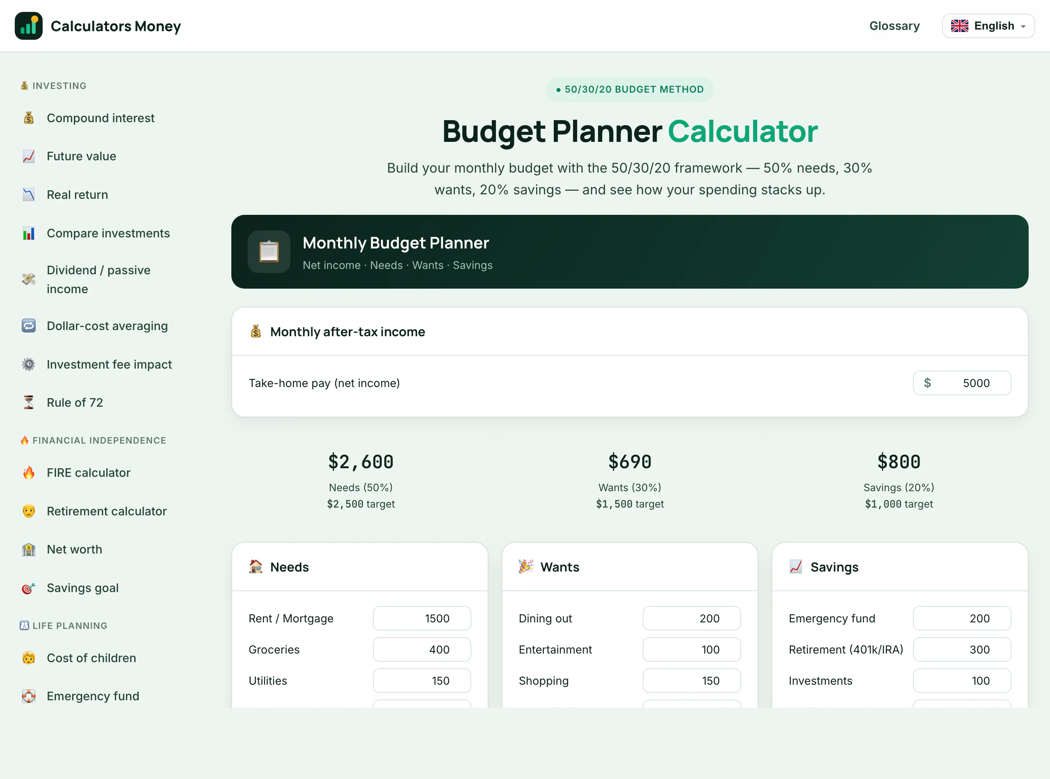Click the Retirement (401k/IRA) amount field
The image size is (1050, 779).
tap(962, 649)
